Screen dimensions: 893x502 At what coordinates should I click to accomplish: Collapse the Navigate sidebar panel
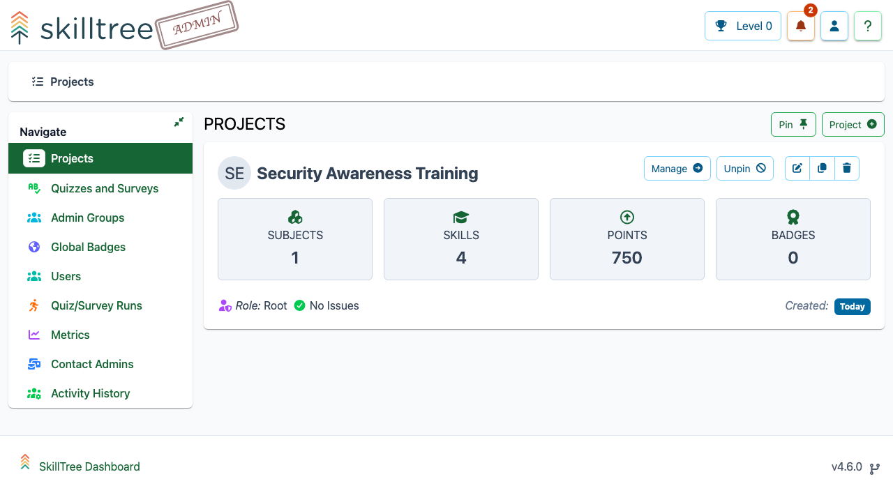179,122
